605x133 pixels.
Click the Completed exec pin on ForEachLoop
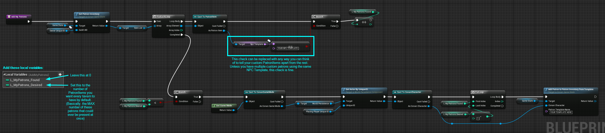coord(182,35)
